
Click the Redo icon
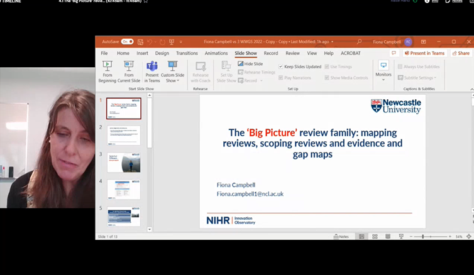tap(162, 42)
